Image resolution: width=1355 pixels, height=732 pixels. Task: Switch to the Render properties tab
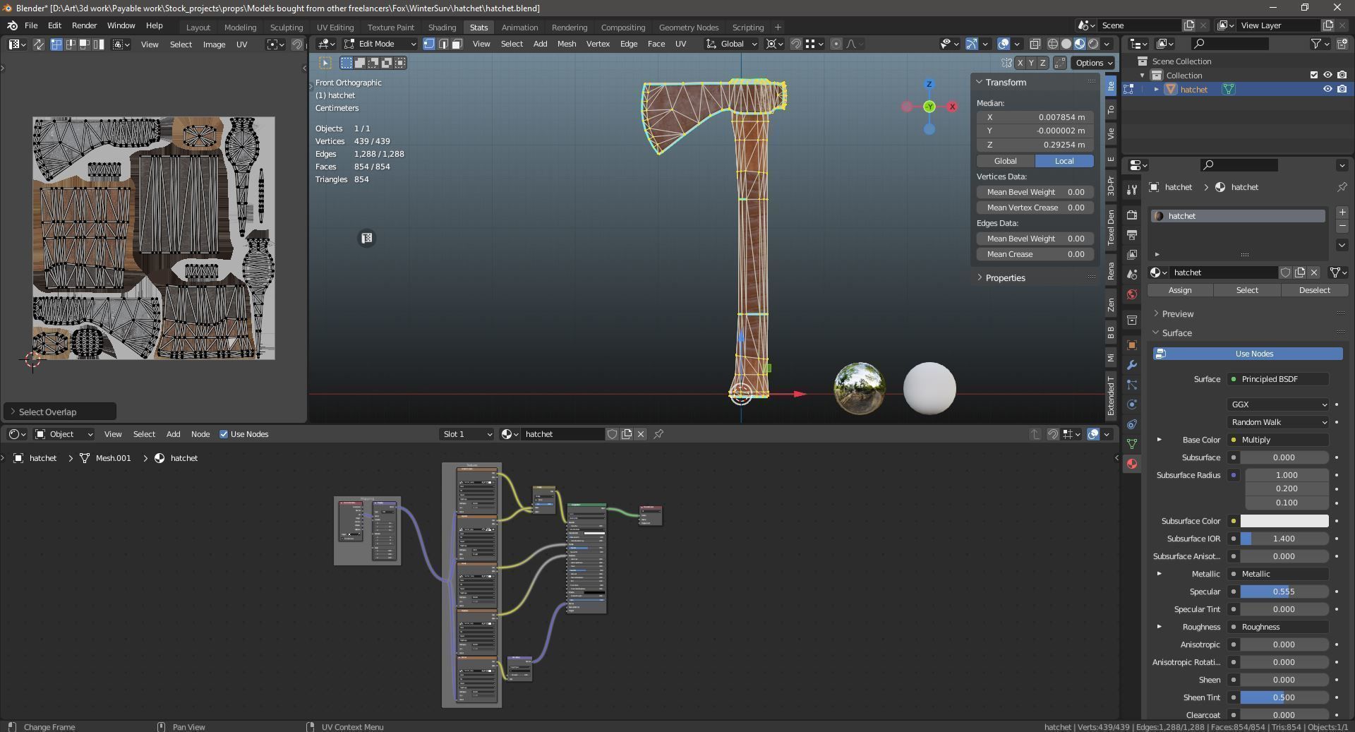tap(1132, 215)
